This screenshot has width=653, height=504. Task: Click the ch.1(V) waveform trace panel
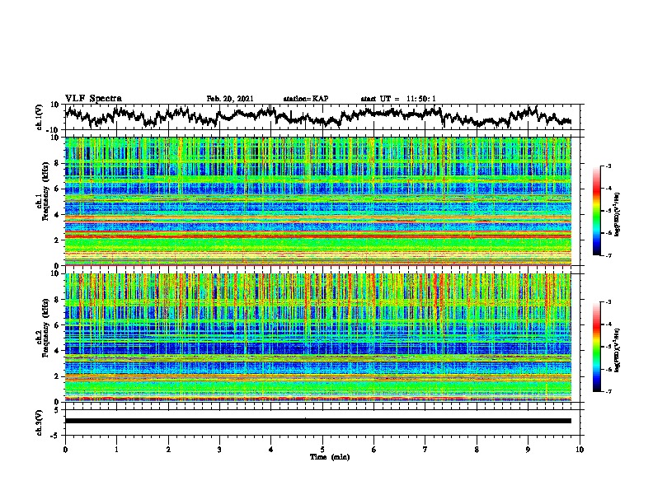point(324,117)
